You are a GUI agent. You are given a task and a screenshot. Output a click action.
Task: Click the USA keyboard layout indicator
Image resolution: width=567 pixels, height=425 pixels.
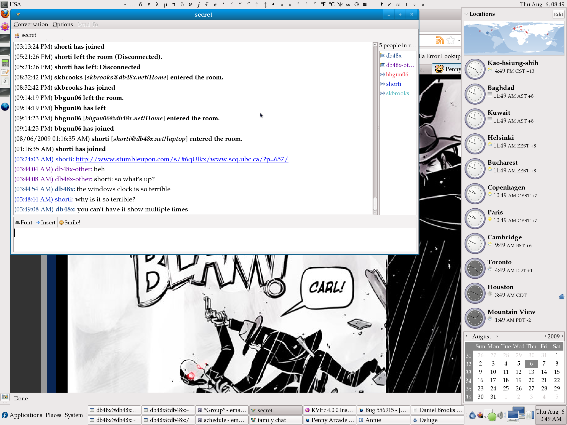click(x=15, y=4)
